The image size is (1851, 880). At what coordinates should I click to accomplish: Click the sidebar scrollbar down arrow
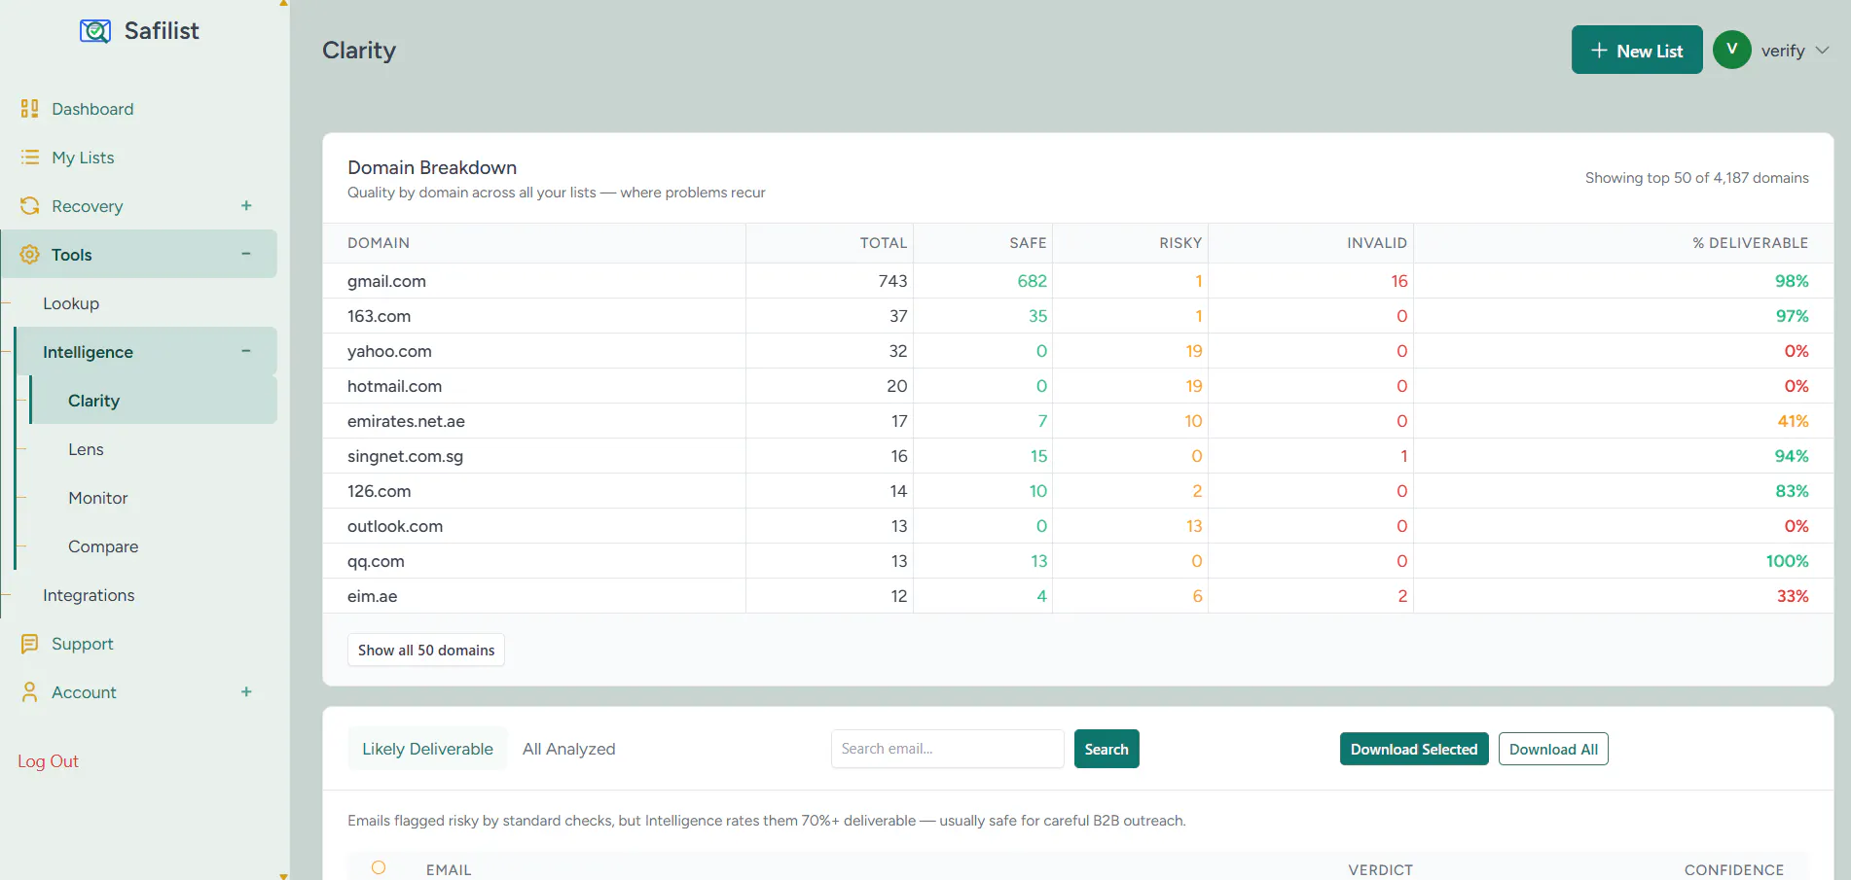283,875
